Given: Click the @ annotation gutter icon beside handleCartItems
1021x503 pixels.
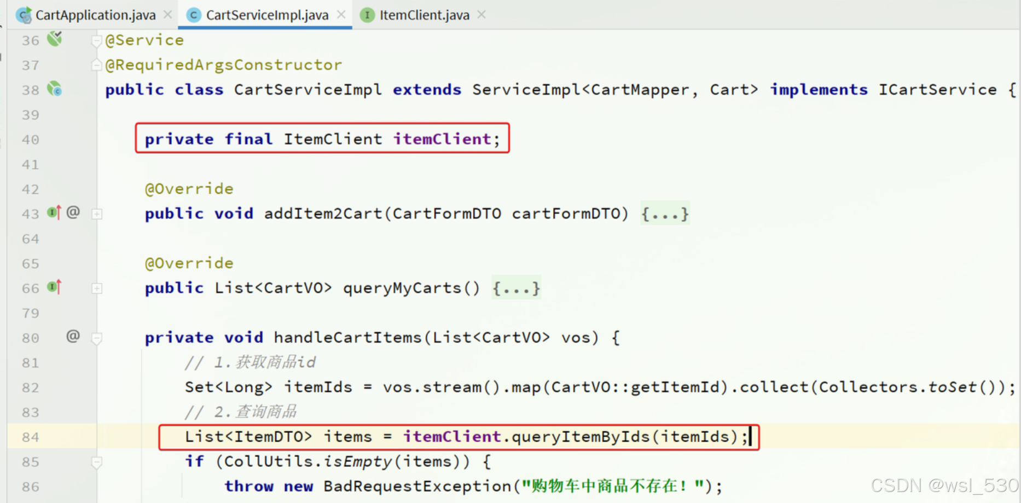Looking at the screenshot, I should [73, 337].
